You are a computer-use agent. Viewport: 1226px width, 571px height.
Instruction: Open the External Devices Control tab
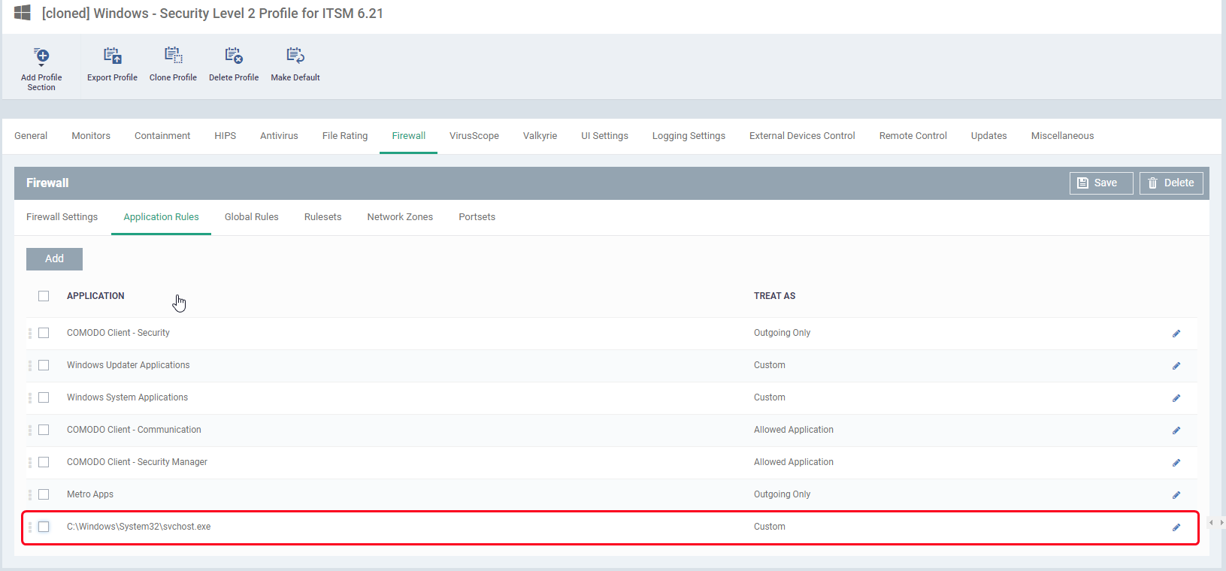click(802, 136)
